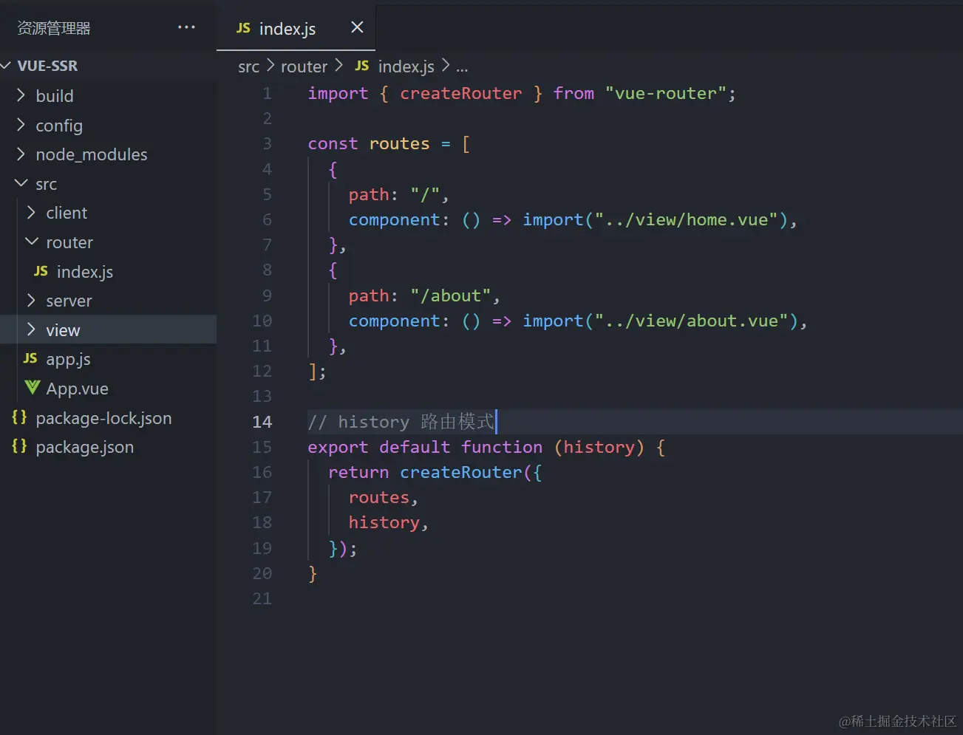Click the index.js breadcrumb segment
The image size is (963, 735).
pos(406,66)
